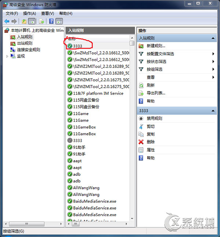Click the 出站规则 icon in tree
The image size is (220, 237).
[x=13, y=44]
